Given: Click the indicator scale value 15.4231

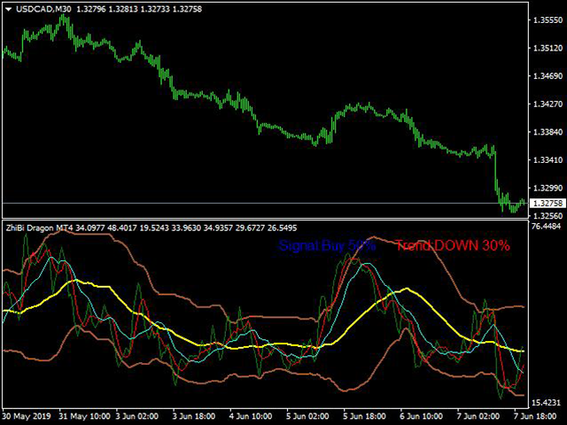Looking at the screenshot, I should [x=546, y=403].
